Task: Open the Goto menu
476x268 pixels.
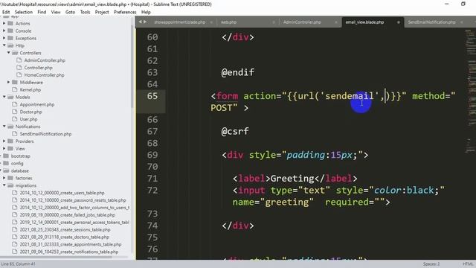Action: coord(70,12)
